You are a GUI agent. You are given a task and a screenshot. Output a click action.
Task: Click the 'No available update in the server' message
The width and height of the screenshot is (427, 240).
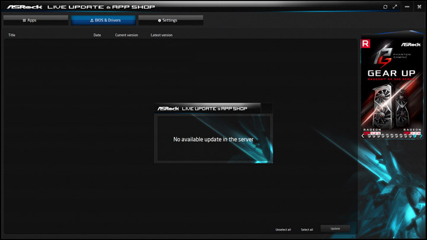click(x=213, y=139)
